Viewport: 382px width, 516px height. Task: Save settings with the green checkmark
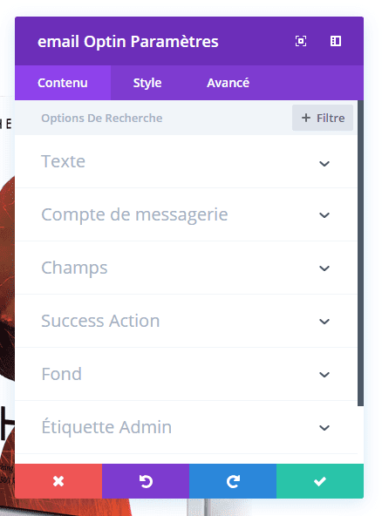320,481
